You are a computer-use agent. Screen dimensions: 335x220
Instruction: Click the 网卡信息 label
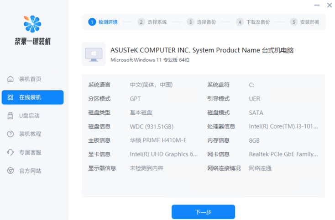pyautogui.click(x=218, y=154)
